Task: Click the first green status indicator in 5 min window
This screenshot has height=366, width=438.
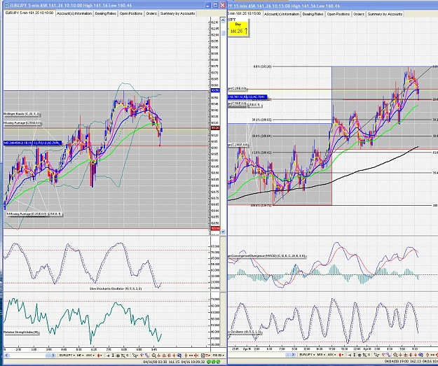Action: (x=208, y=362)
